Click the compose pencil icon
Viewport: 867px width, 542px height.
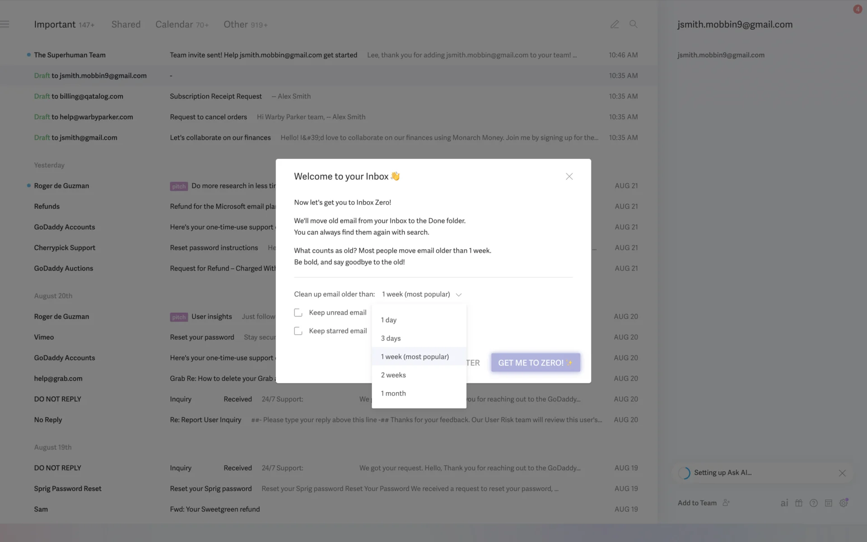pyautogui.click(x=615, y=24)
